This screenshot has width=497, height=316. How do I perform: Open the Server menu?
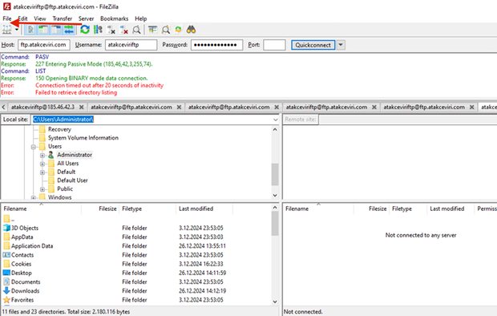pos(87,18)
